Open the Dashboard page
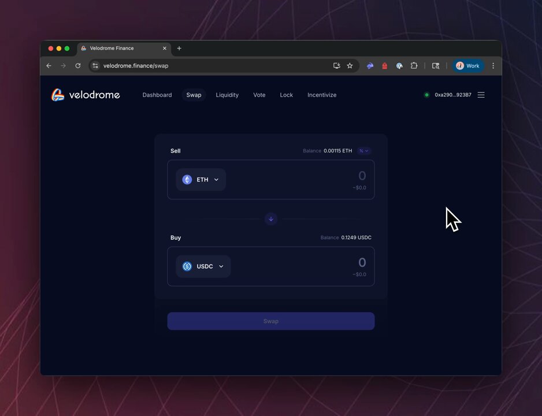The width and height of the screenshot is (542, 416). (157, 95)
